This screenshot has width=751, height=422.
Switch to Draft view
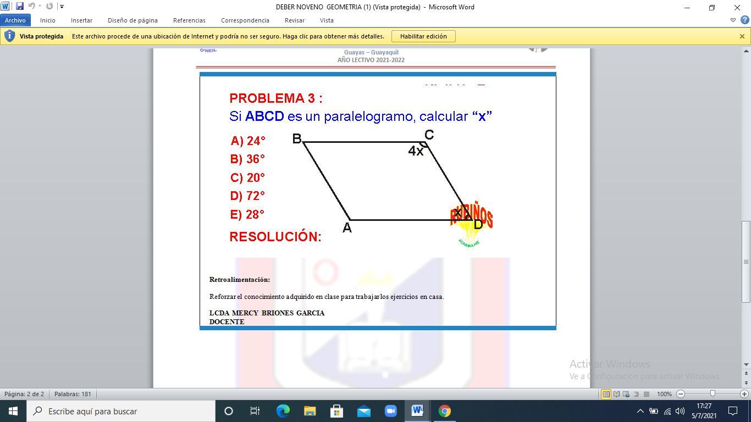click(647, 394)
